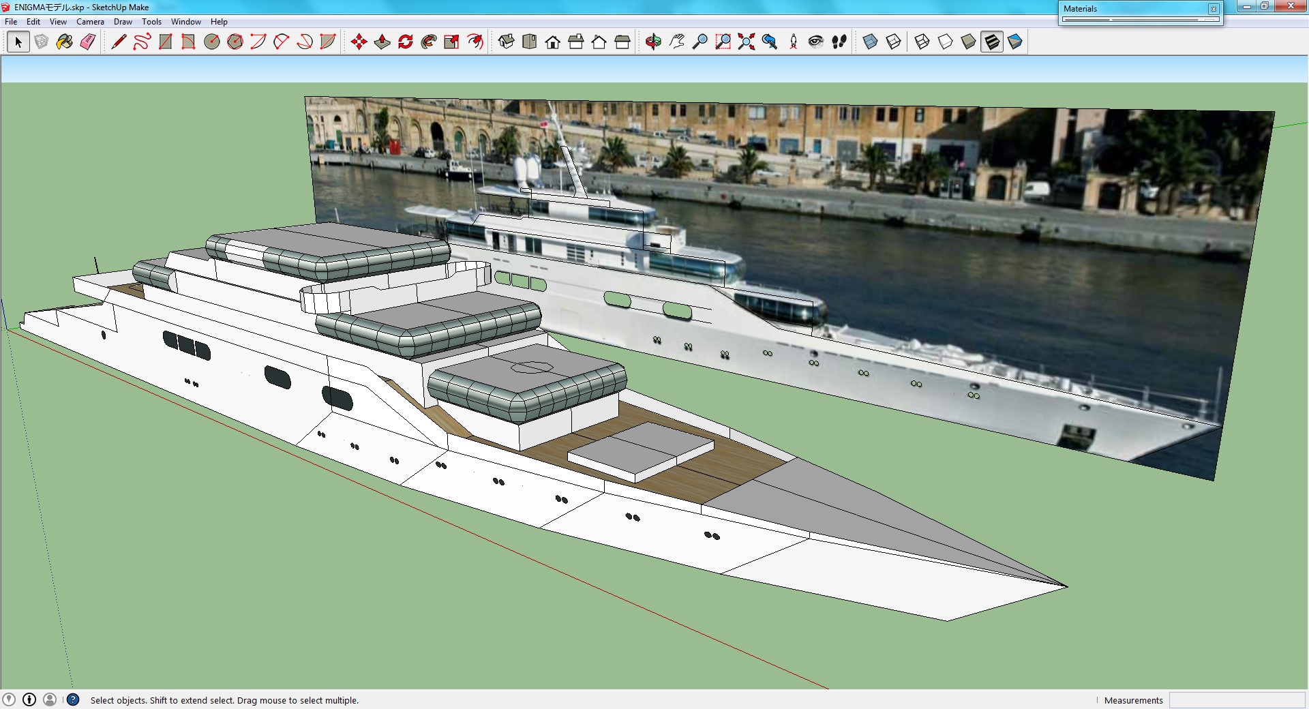Activate the Orbit camera tool
The image size is (1309, 709).
pyautogui.click(x=653, y=42)
